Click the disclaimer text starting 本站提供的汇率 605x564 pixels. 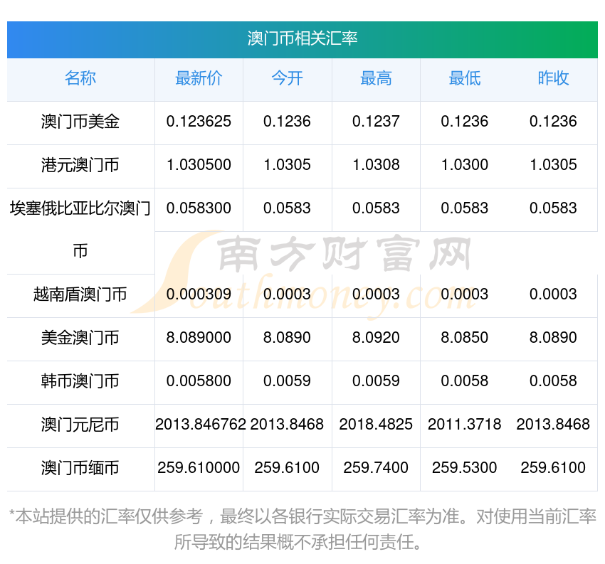(x=302, y=529)
